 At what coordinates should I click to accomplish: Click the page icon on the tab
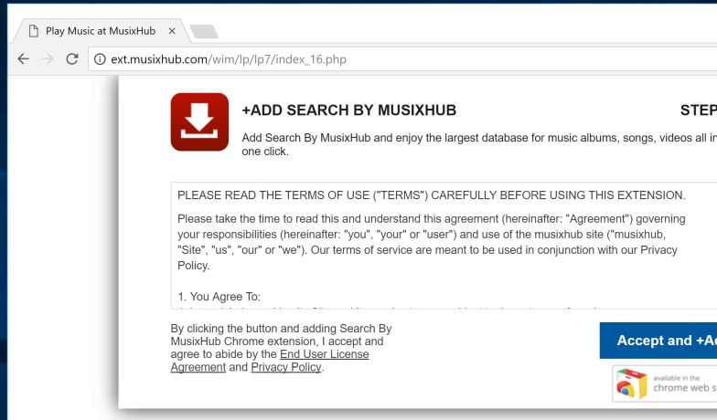click(33, 31)
